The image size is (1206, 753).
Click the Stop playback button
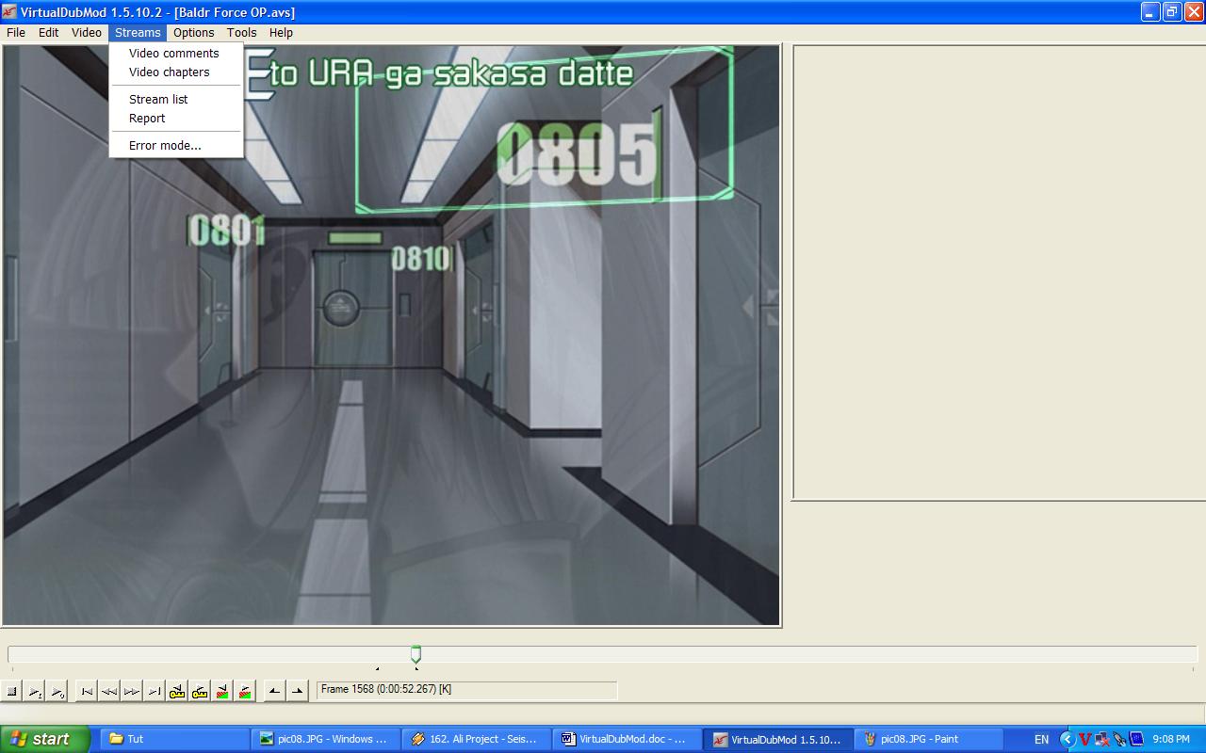coord(12,691)
